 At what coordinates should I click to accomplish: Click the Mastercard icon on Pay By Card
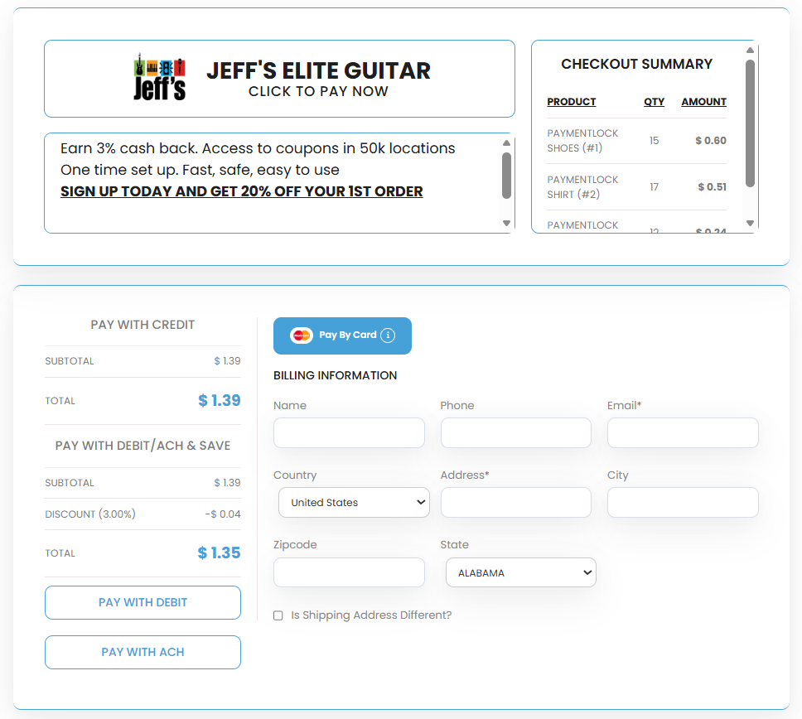click(301, 335)
